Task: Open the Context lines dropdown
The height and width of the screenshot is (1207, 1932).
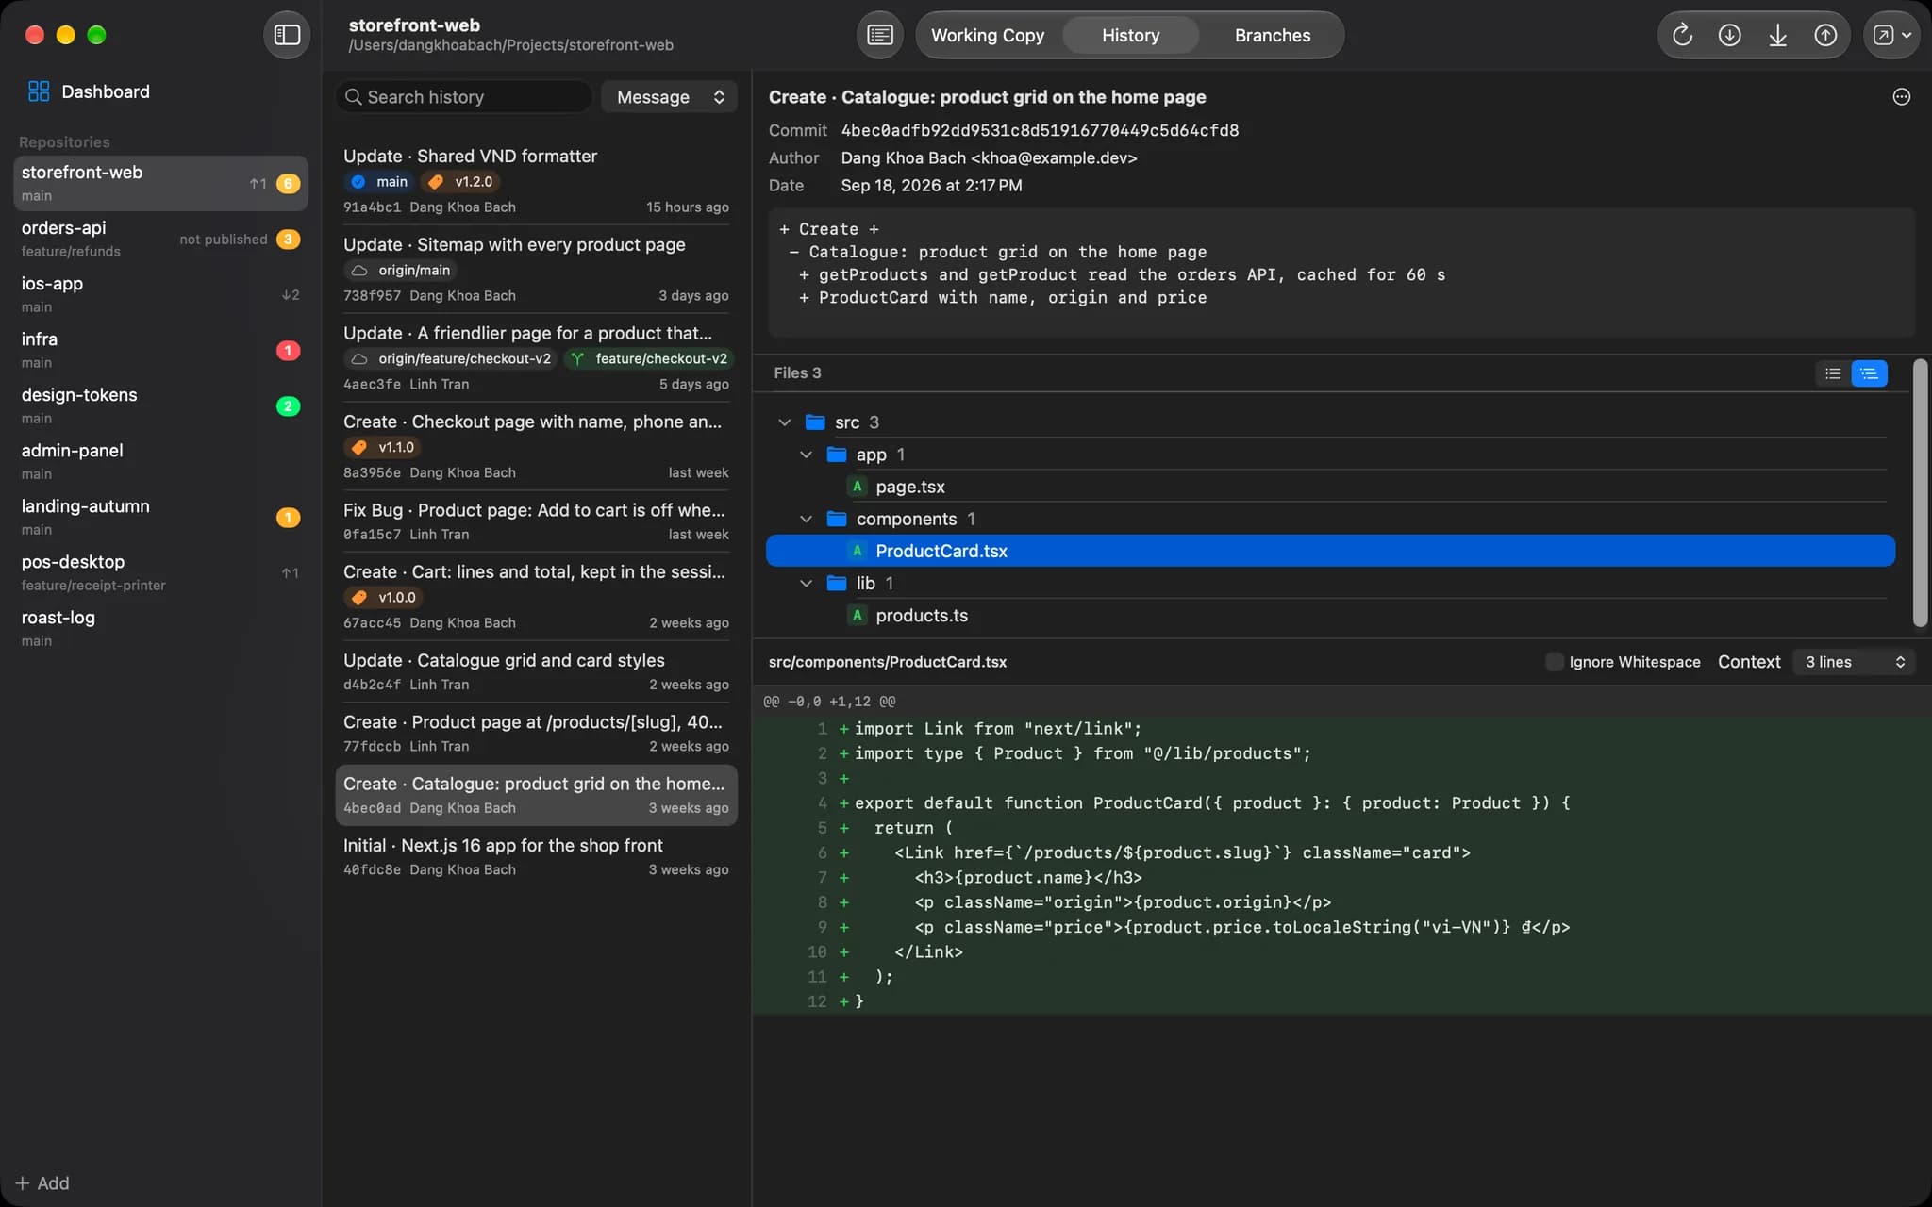Action: coord(1855,662)
